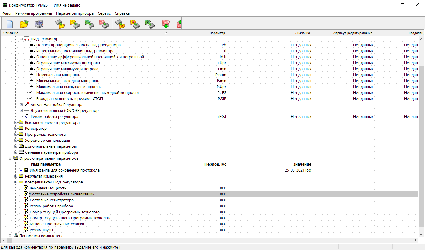Enable polling of Выходная мощность
Viewport: 425px width, 250px height.
click(21, 188)
